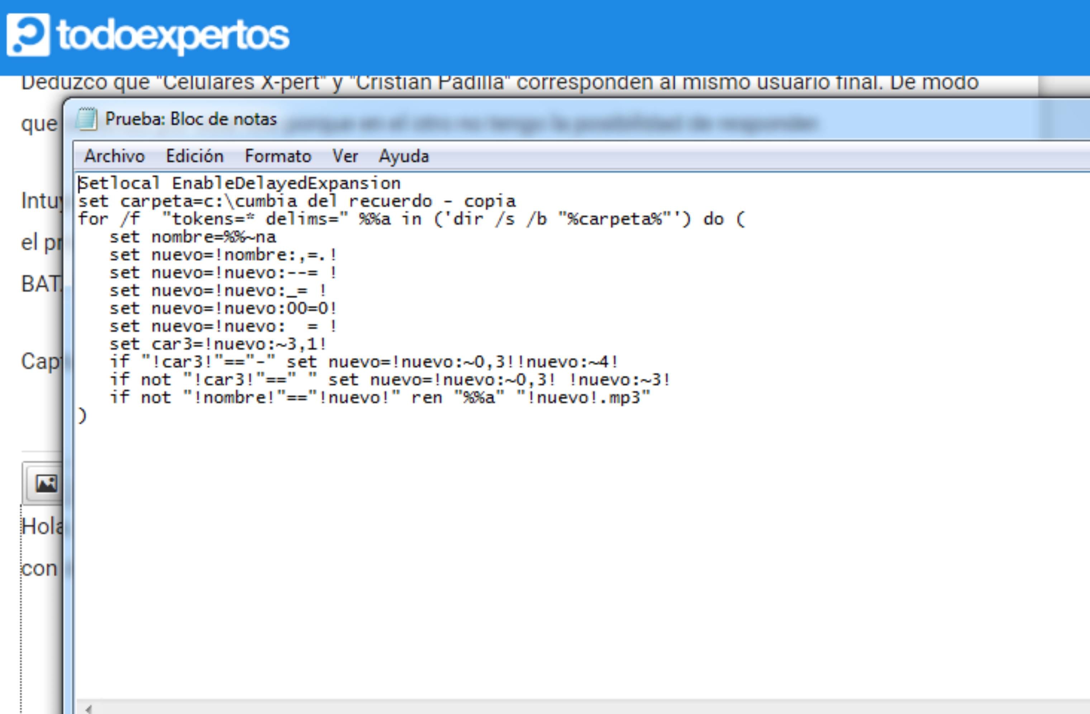The width and height of the screenshot is (1090, 714).
Task: Click line 'set nuevo=!nombre:,=.!'
Action: tap(223, 255)
